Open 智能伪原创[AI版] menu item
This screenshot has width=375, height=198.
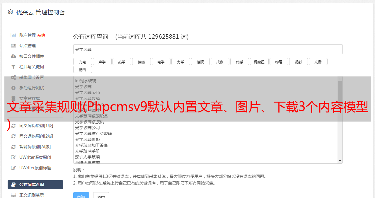(x=35, y=147)
